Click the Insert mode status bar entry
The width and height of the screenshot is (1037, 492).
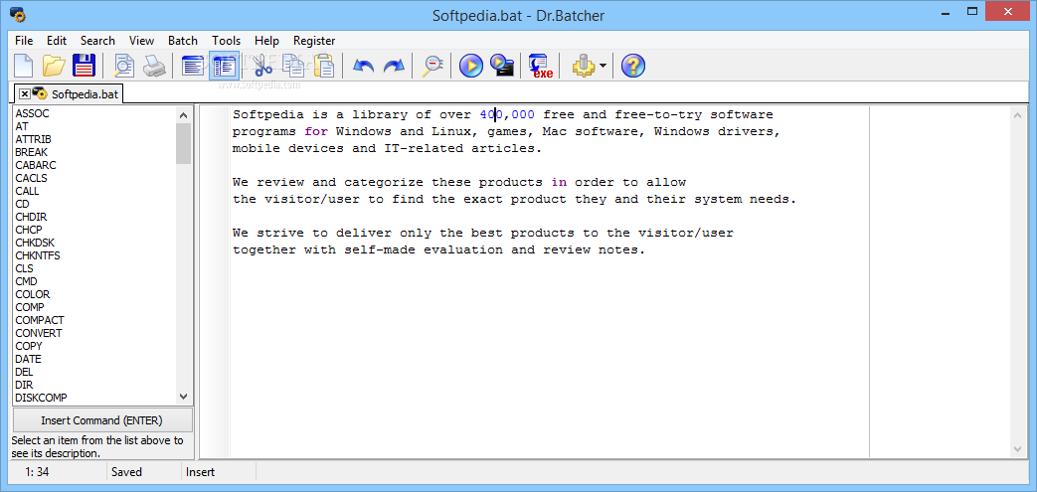coord(201,472)
